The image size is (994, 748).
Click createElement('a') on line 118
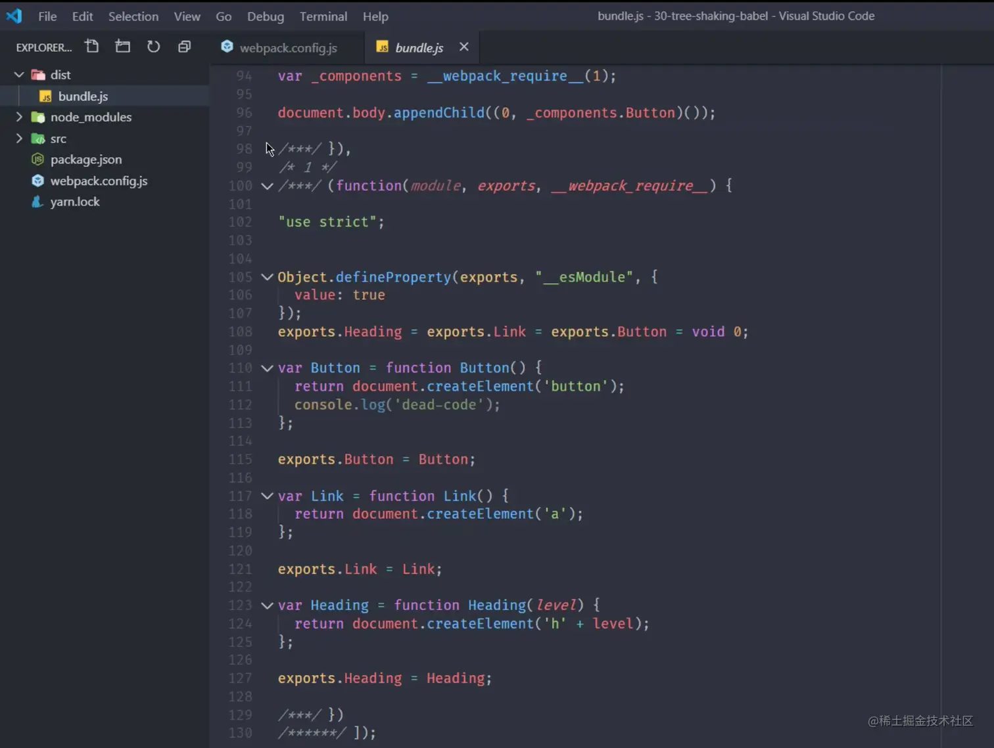500,514
